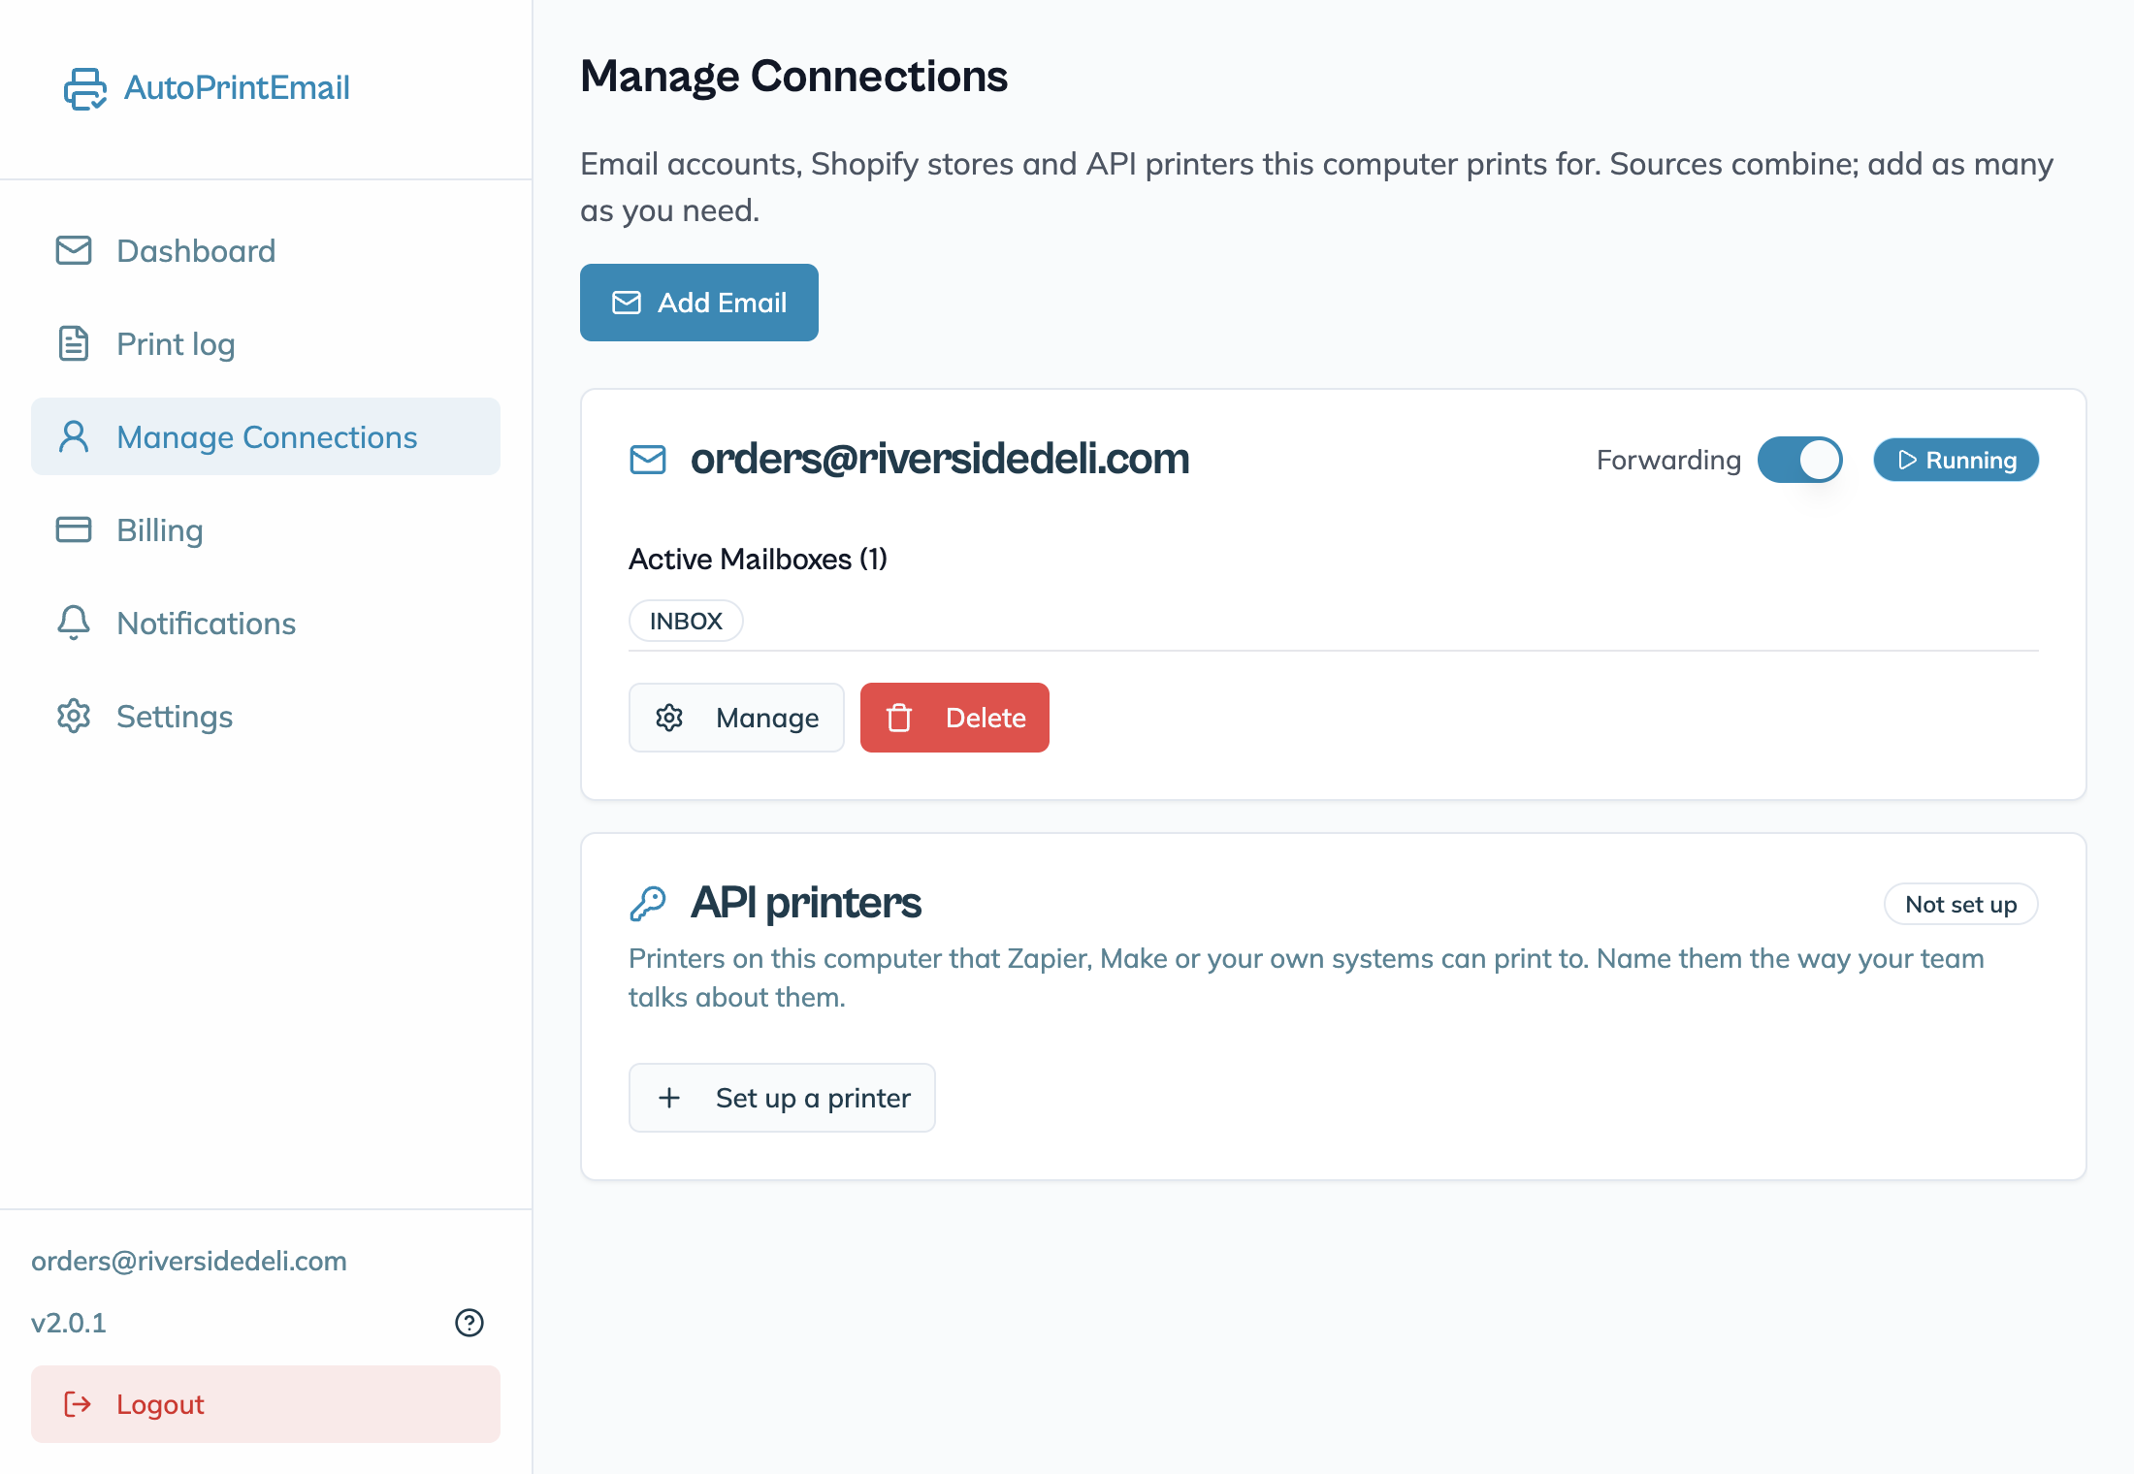
Task: Click the gear icon on the Manage button
Action: [x=669, y=718]
